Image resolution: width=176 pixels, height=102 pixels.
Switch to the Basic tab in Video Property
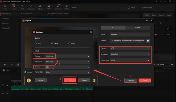pyautogui.click(x=146, y=15)
